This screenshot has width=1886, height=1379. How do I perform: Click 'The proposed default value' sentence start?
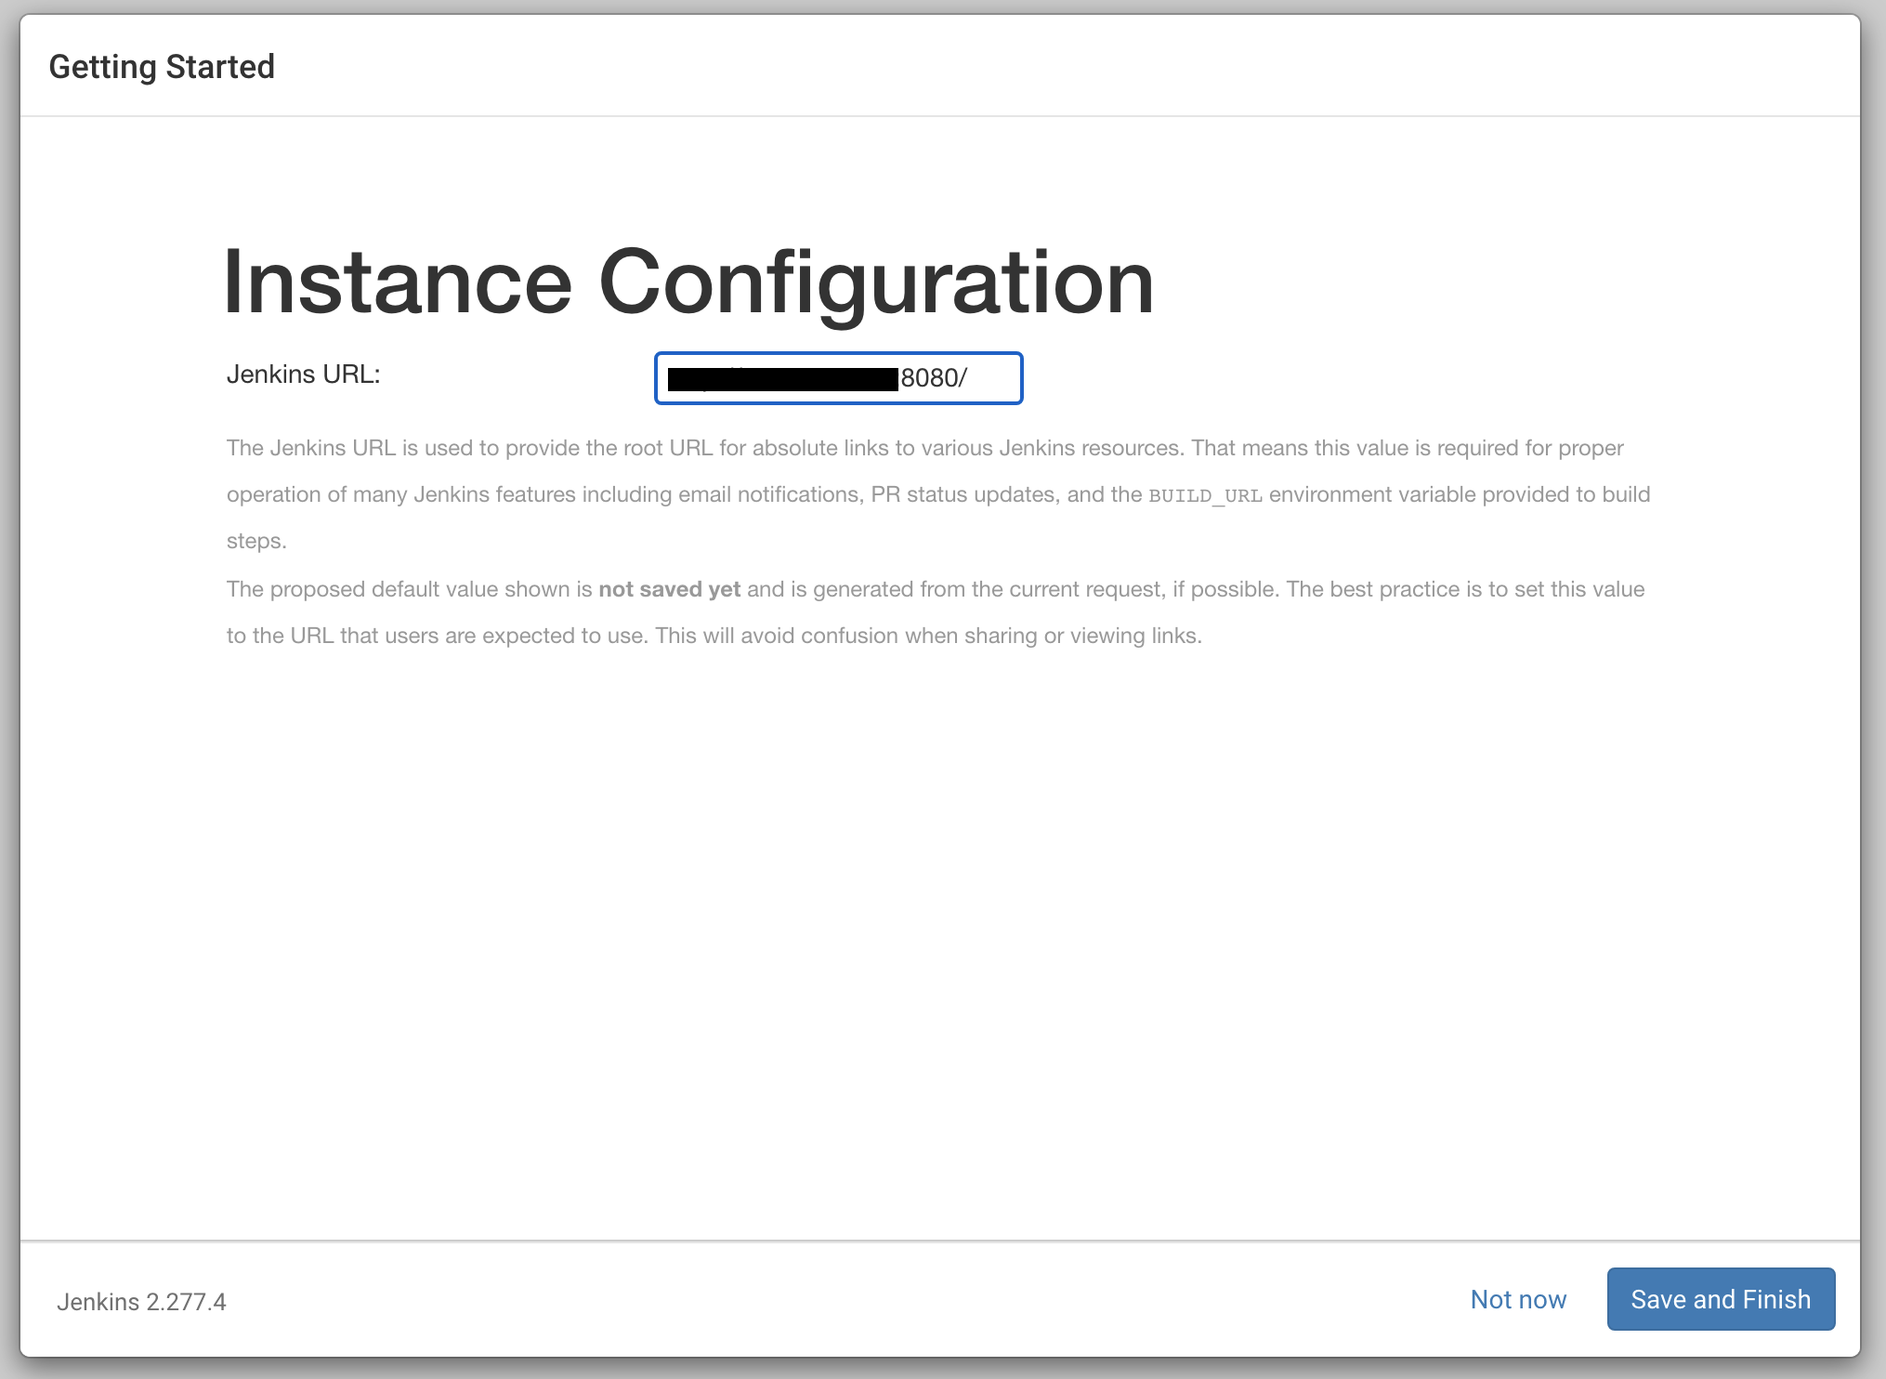click(x=362, y=589)
